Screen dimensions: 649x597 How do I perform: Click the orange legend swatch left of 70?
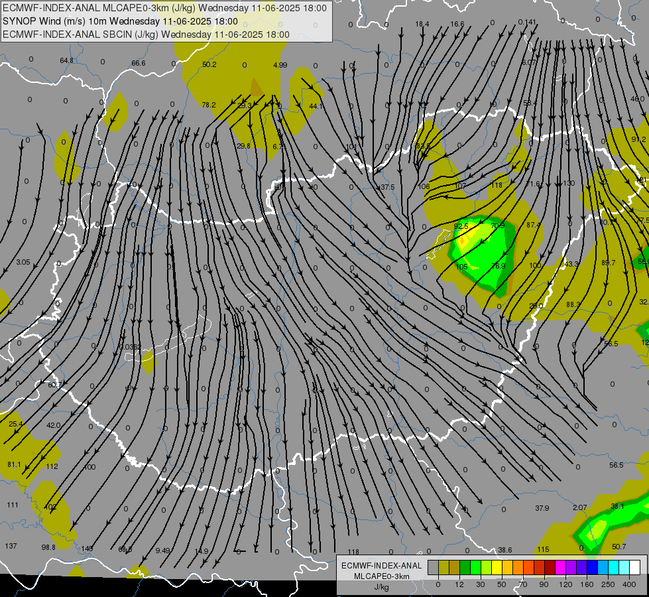[518, 567]
